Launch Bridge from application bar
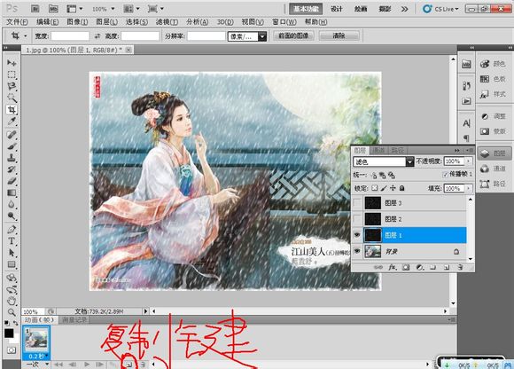 point(35,9)
